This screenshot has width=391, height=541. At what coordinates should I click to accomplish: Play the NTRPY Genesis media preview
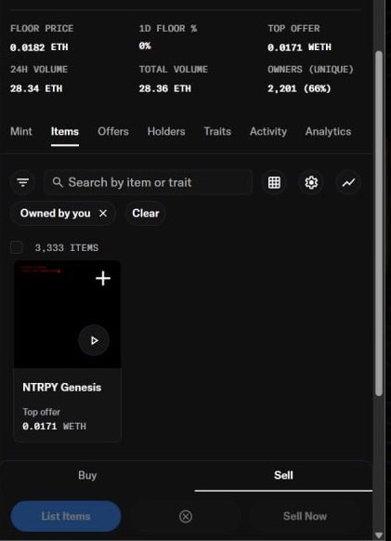[94, 340]
